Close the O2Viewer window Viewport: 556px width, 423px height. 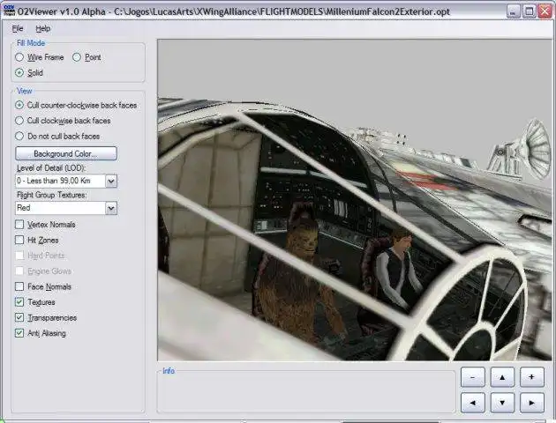coord(545,11)
